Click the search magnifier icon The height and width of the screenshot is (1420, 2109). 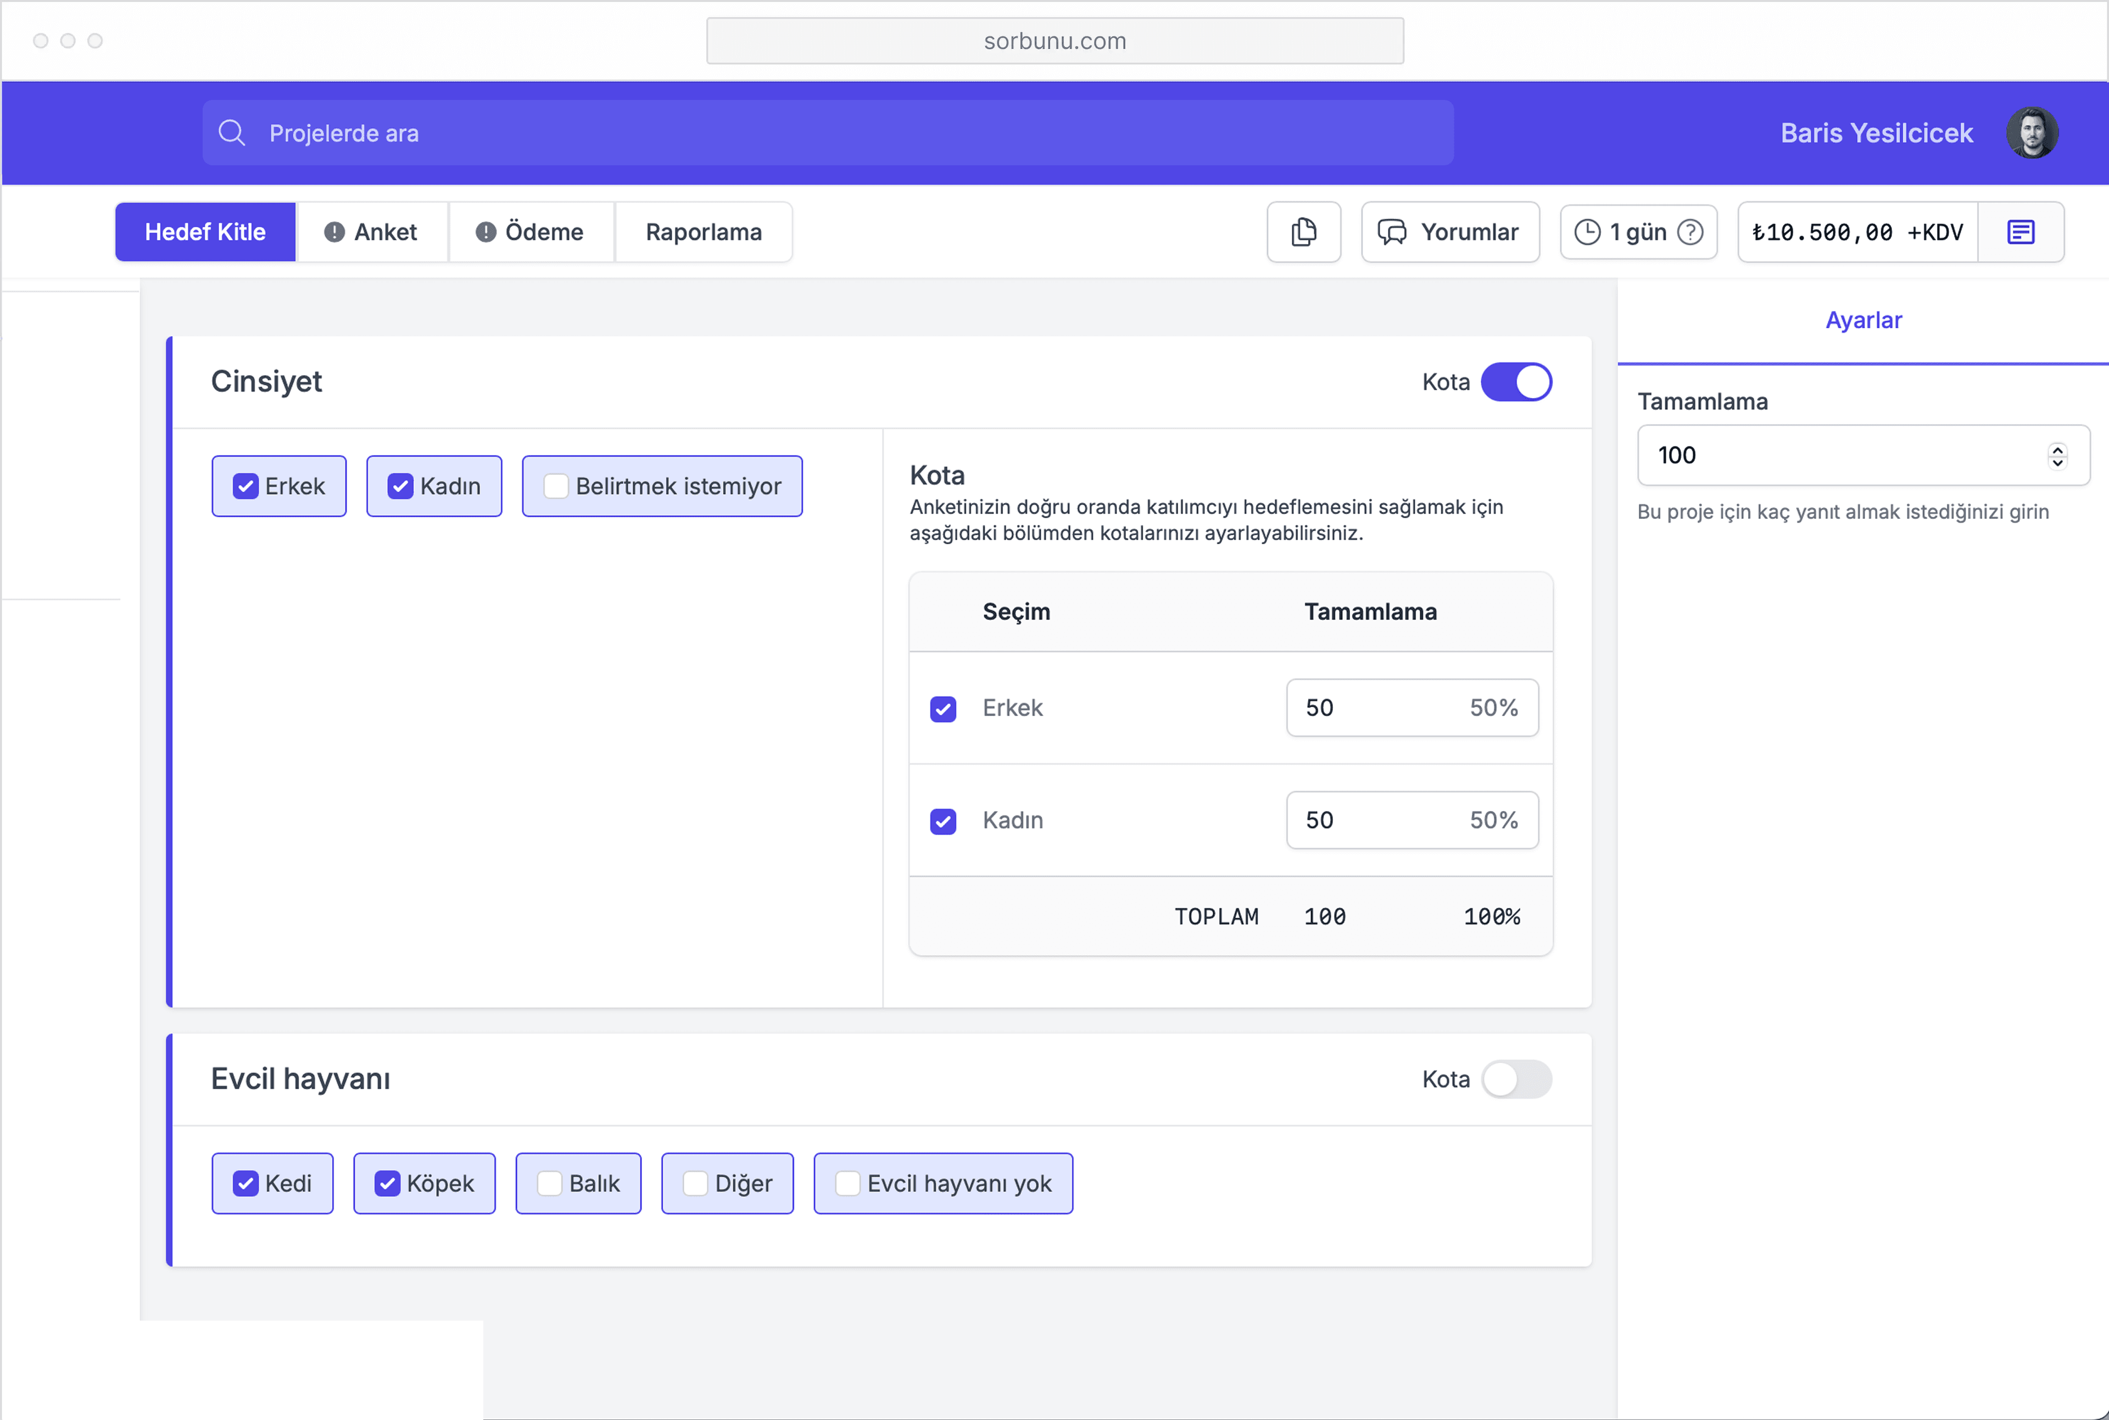(232, 133)
